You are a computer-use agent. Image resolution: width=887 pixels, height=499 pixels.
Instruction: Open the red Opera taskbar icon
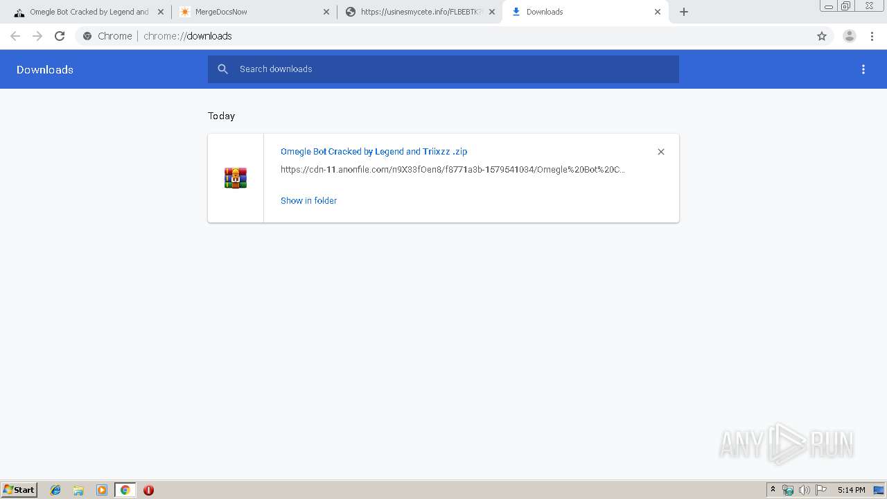[x=148, y=490]
